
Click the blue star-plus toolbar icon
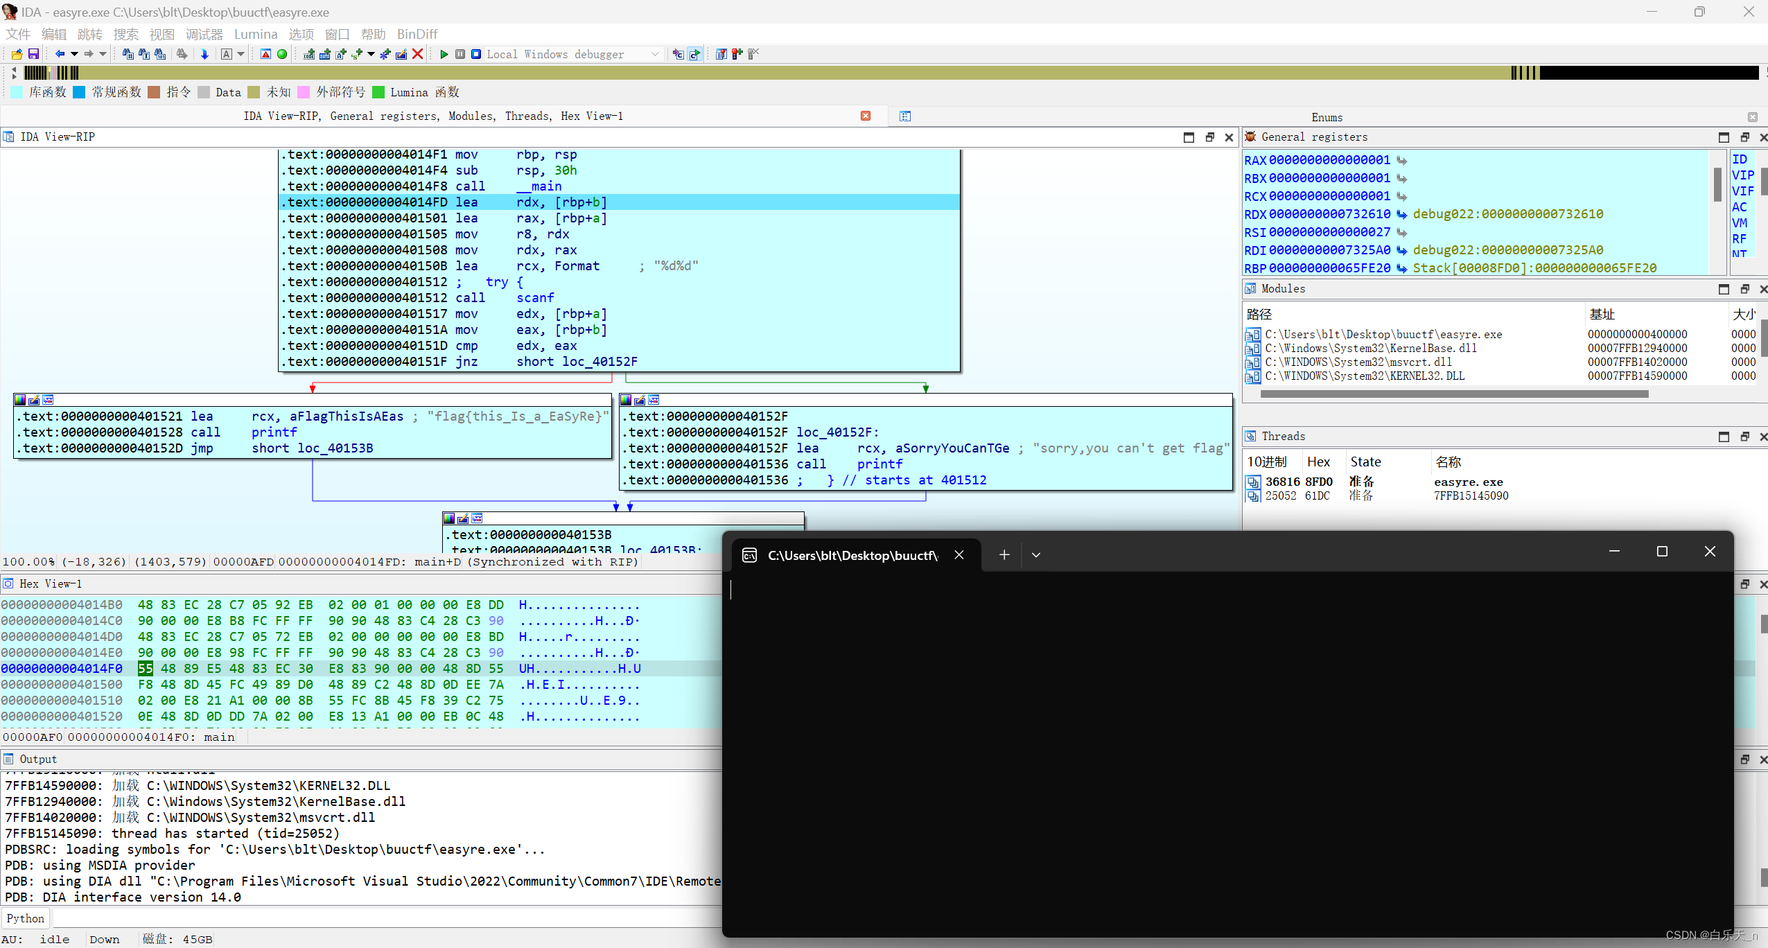coord(385,54)
